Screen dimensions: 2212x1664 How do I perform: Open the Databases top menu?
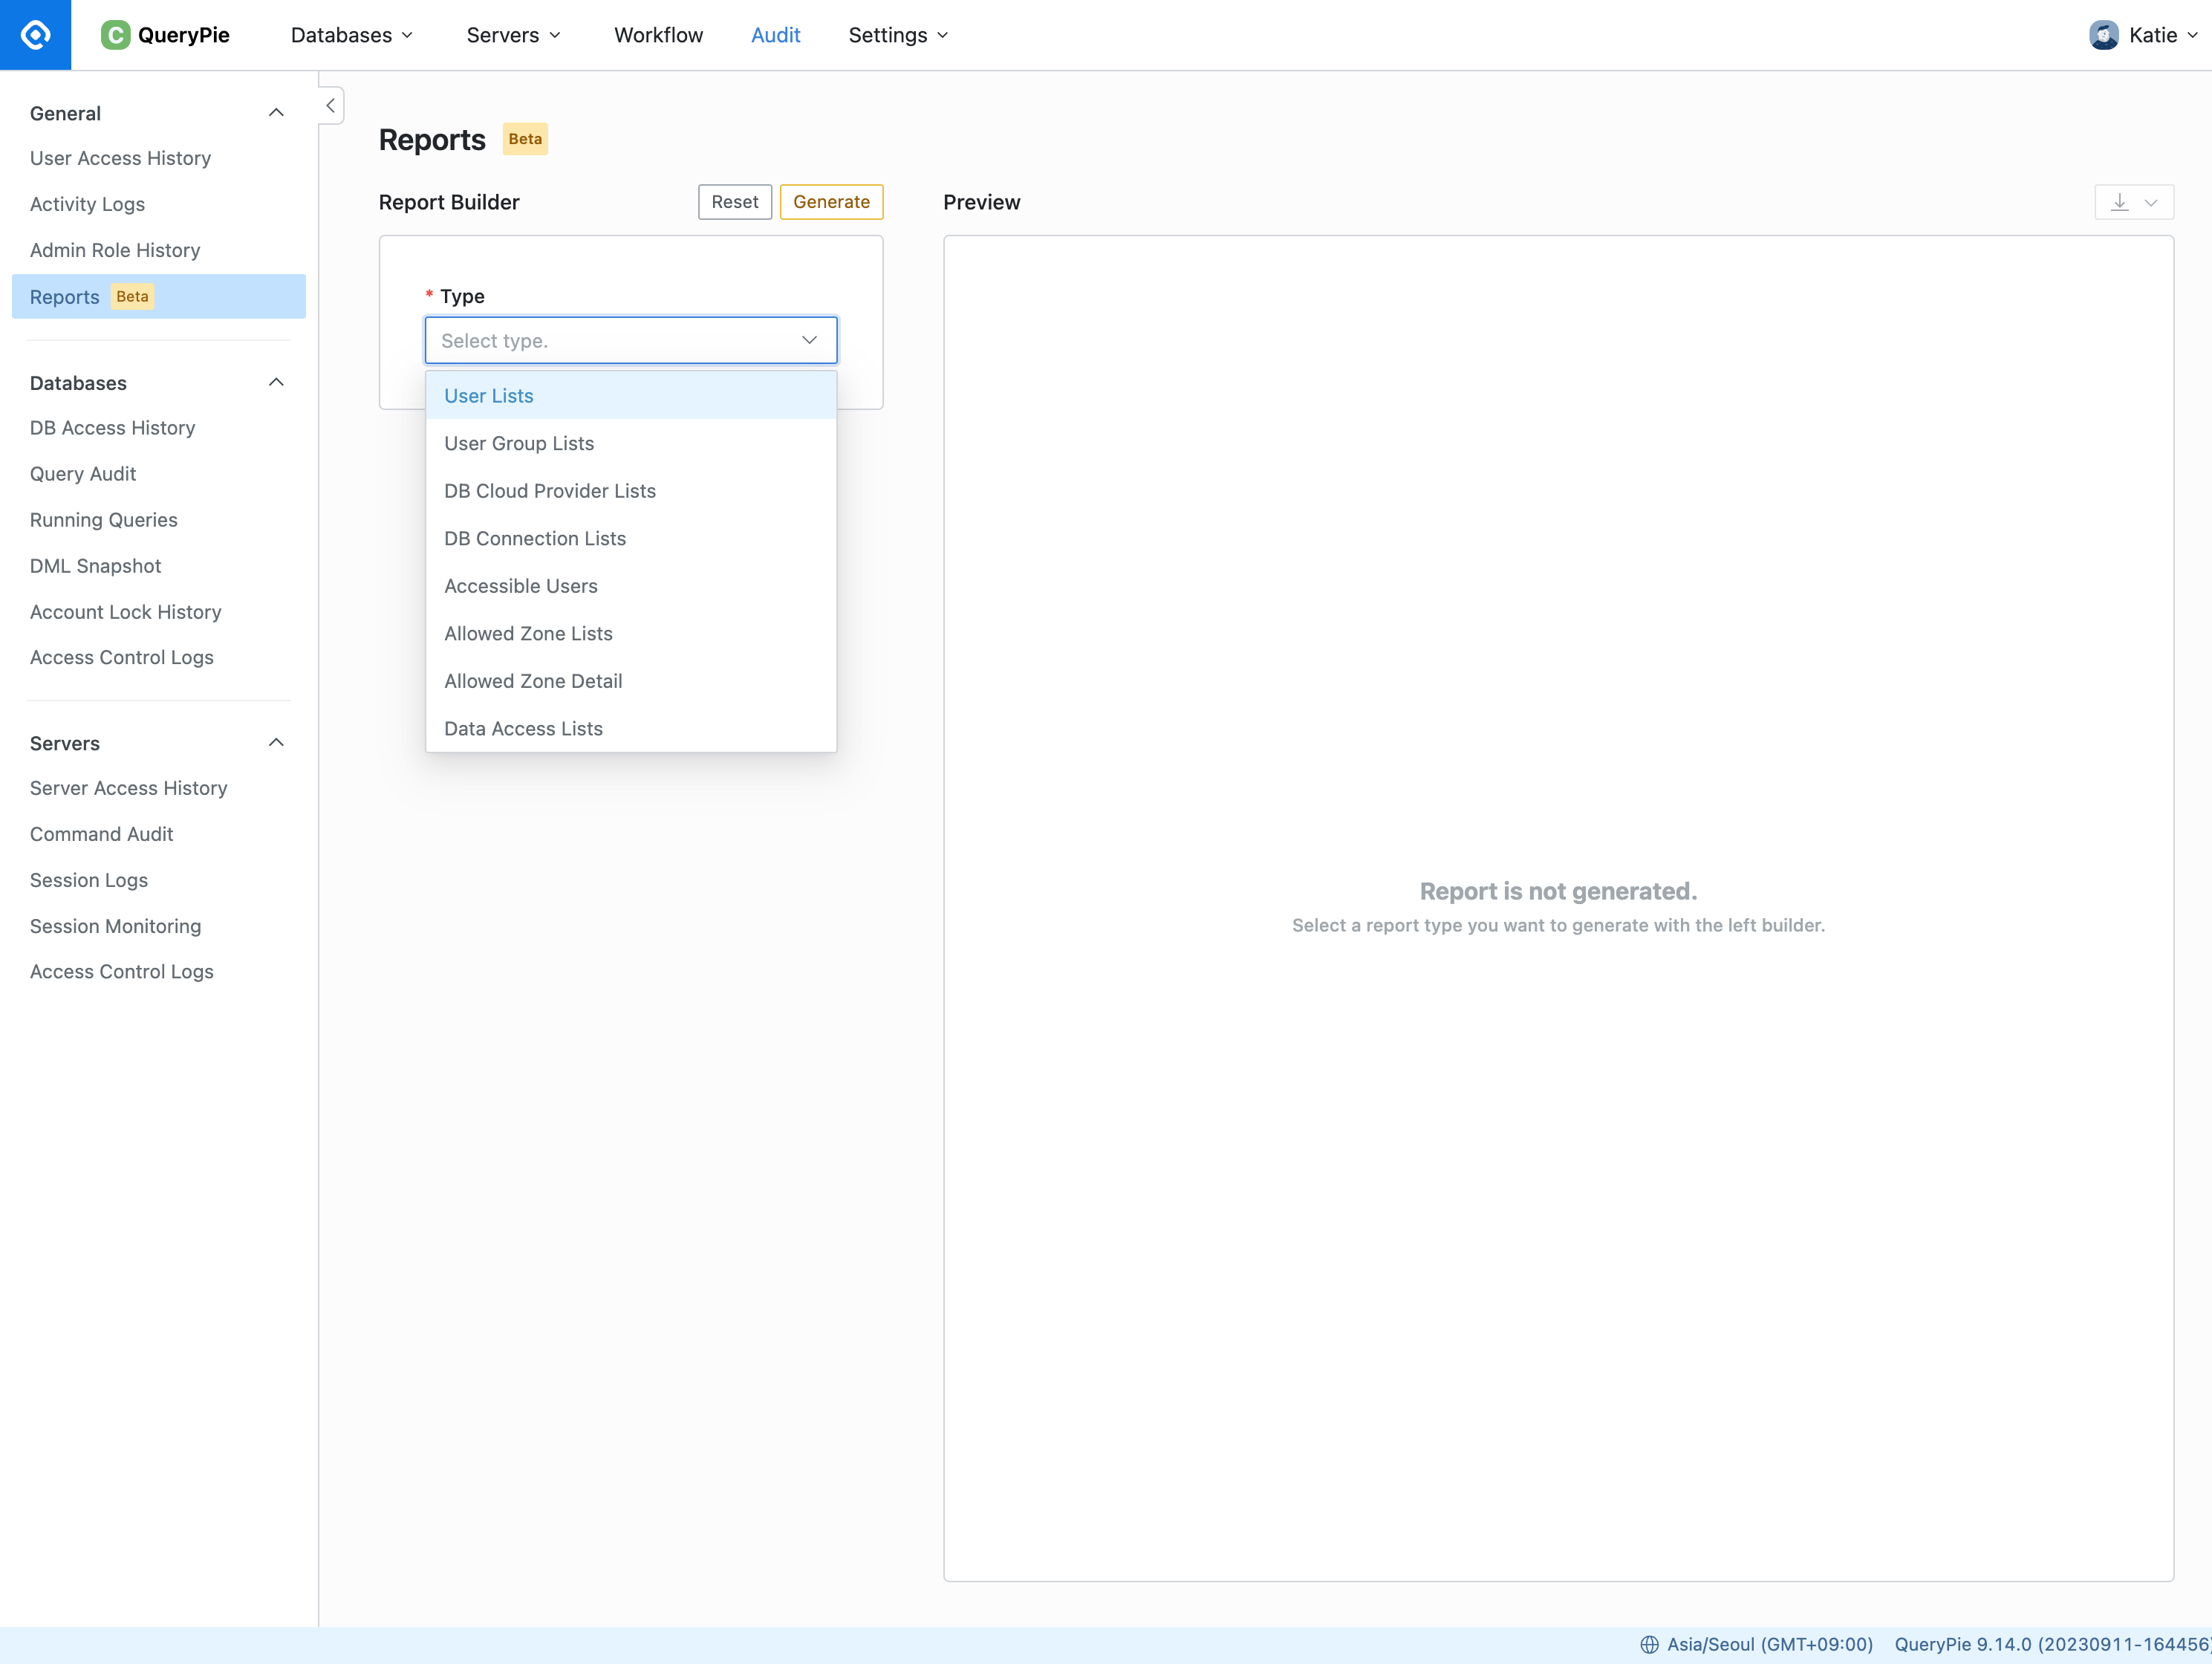351,35
